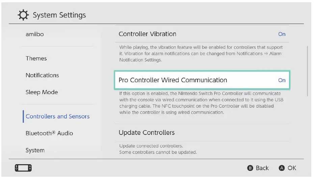
Task: Select Themes in the sidebar
Action: click(x=36, y=58)
